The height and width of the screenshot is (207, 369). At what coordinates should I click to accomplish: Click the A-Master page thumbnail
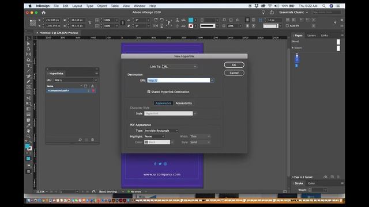(338, 48)
